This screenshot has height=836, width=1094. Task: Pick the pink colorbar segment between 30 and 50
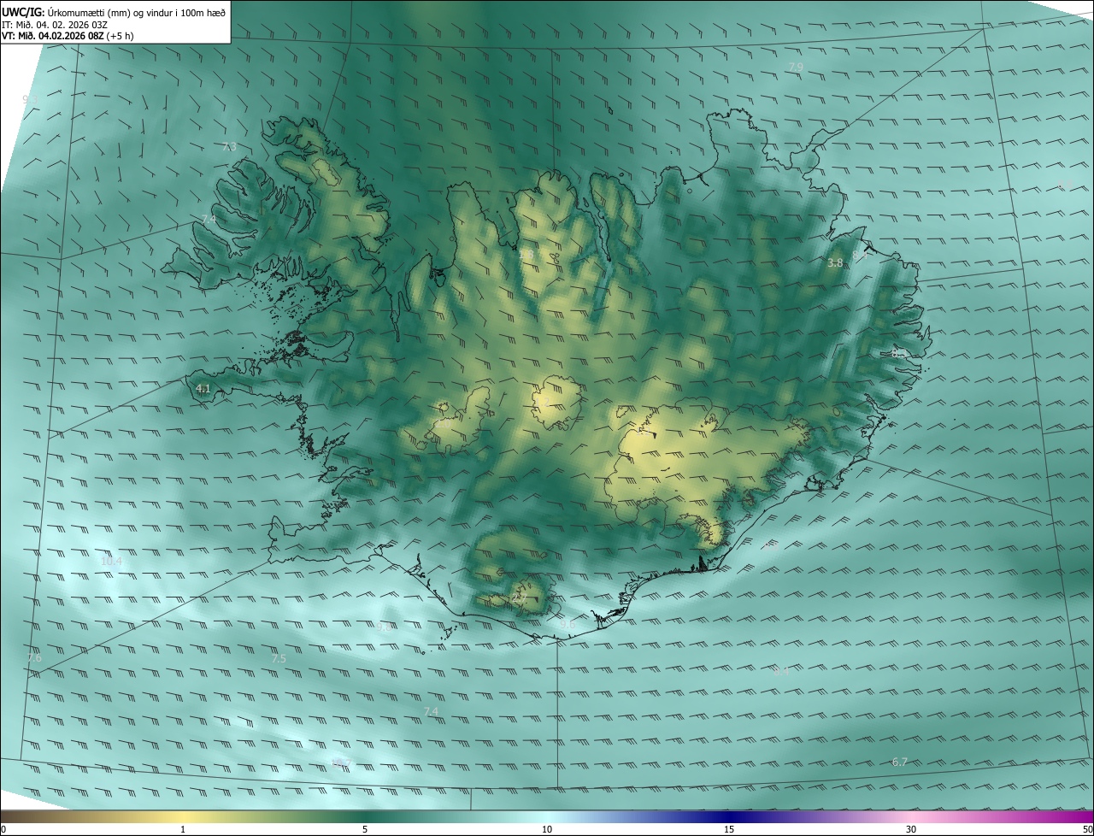click(1002, 816)
